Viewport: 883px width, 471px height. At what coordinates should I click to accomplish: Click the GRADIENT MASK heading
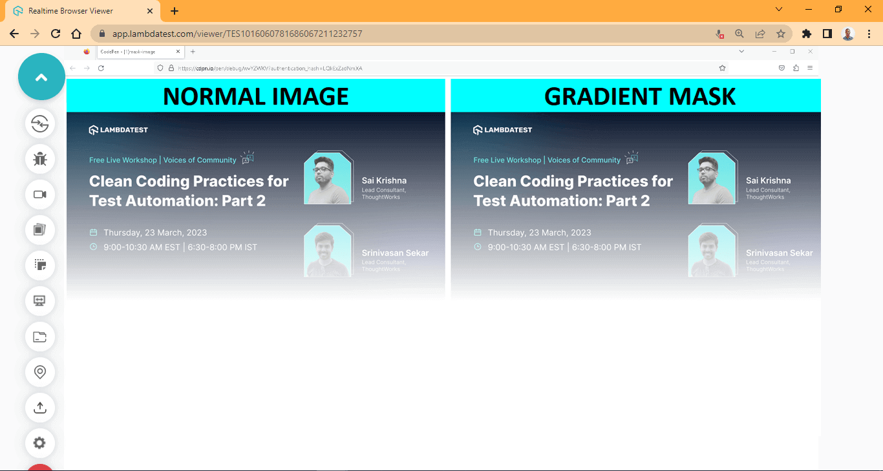tap(640, 96)
